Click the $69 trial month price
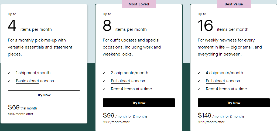The height and width of the screenshot is (131, 277). [x=14, y=107]
